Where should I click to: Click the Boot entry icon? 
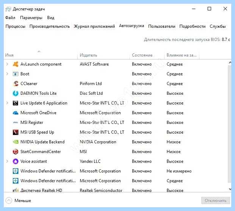[x=16, y=74]
